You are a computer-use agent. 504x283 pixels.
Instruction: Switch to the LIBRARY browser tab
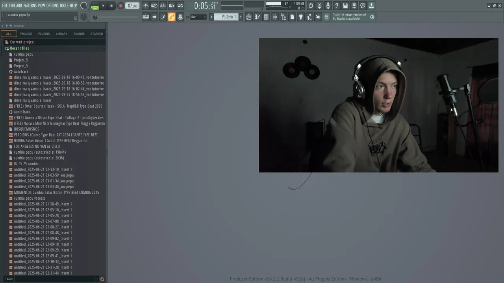(x=61, y=34)
